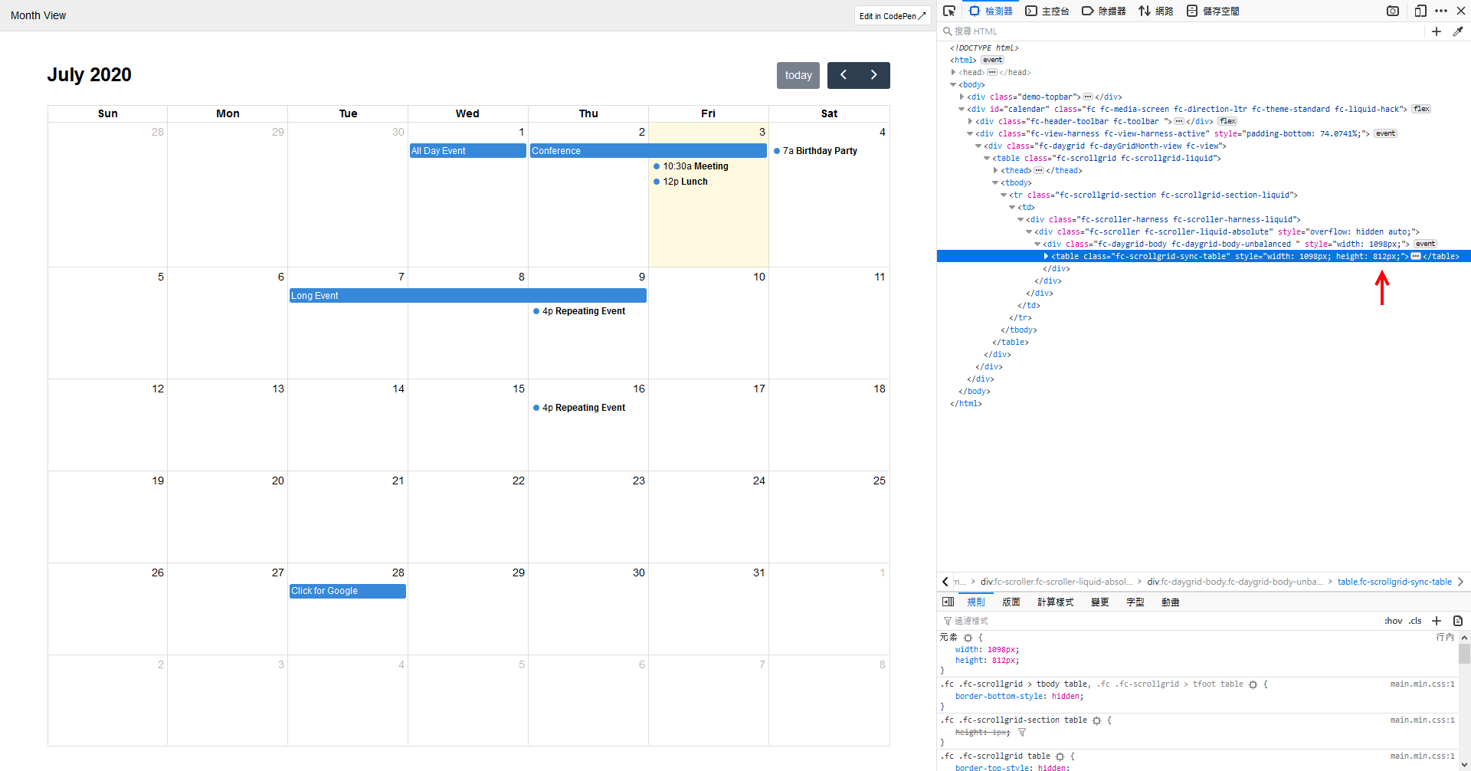1471x771 pixels.
Task: Toggle the :hov pseudo-class panel
Action: [x=1394, y=621]
